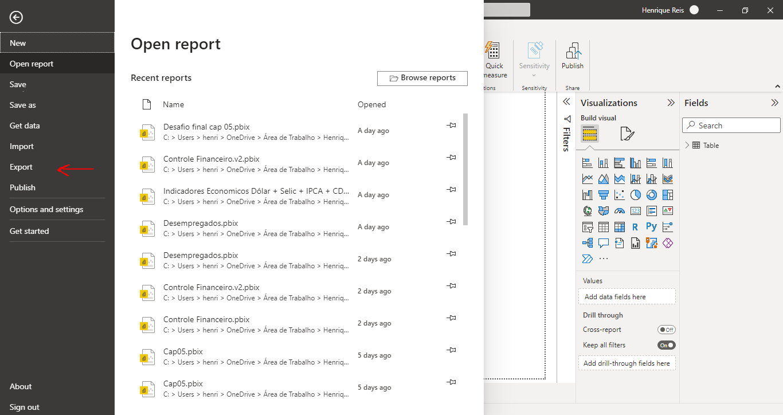The width and height of the screenshot is (783, 415).
Task: Add a Map (globe) visual
Action: 587,211
